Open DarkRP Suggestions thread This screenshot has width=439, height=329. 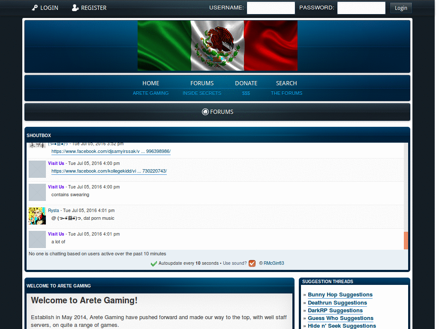coord(335,311)
